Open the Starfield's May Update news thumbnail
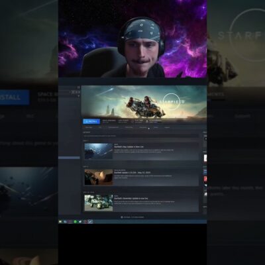The image size is (265, 265). pyautogui.click(x=99, y=151)
